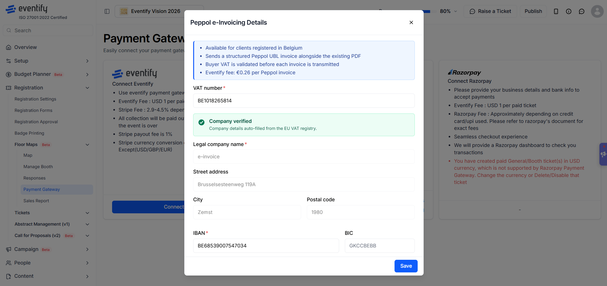The height and width of the screenshot is (286, 607).
Task: Open the Sales Report page
Action: (x=36, y=201)
